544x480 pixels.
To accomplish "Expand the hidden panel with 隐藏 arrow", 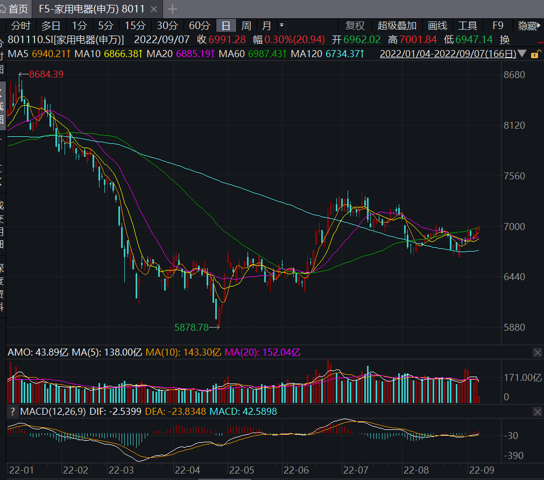I will click(529, 25).
